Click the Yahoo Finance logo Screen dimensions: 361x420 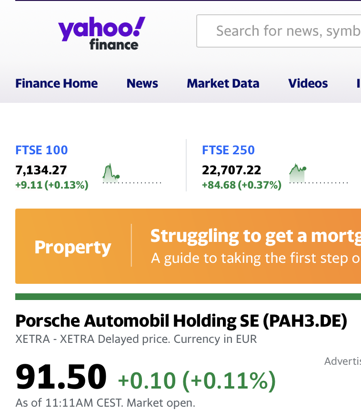click(101, 33)
